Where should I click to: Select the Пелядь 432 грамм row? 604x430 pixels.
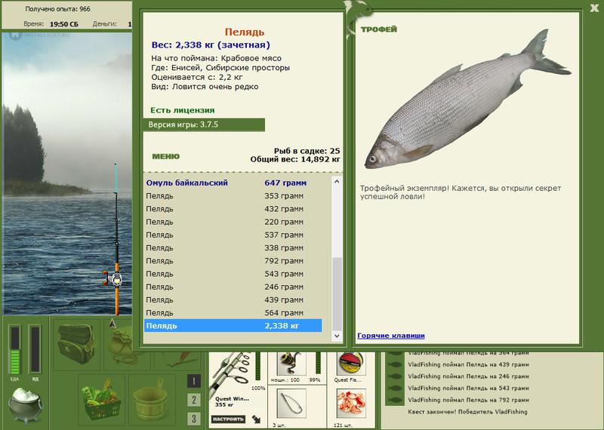pyautogui.click(x=233, y=209)
